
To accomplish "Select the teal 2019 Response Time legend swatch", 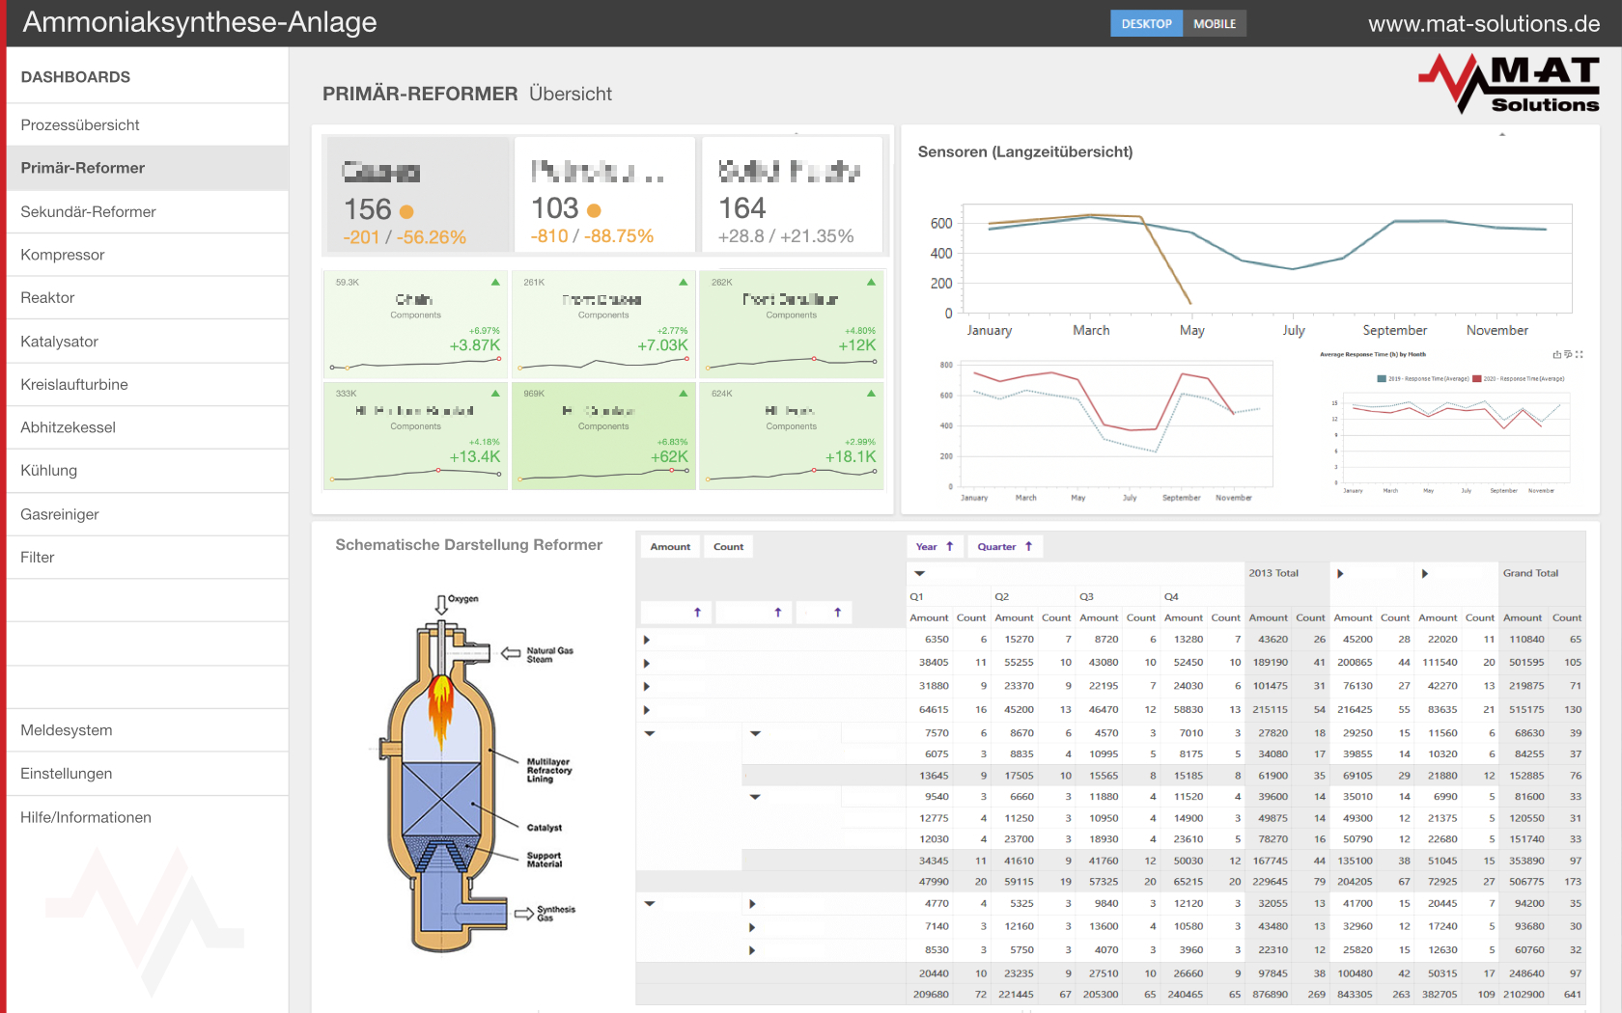I will pos(1381,379).
